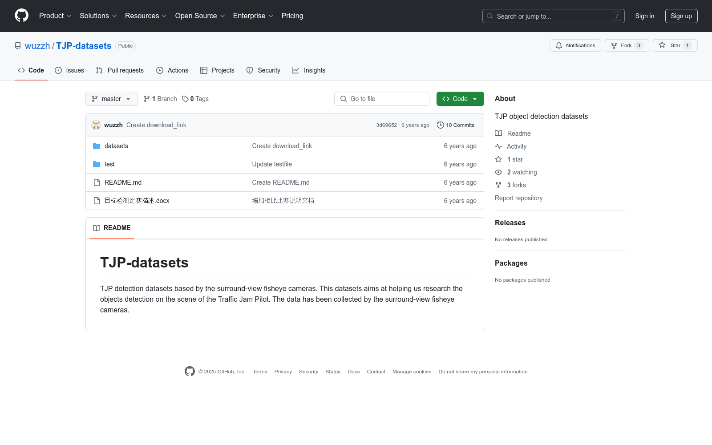Open the Create README.md commit message
Screen dimensions: 712x445
tap(281, 182)
